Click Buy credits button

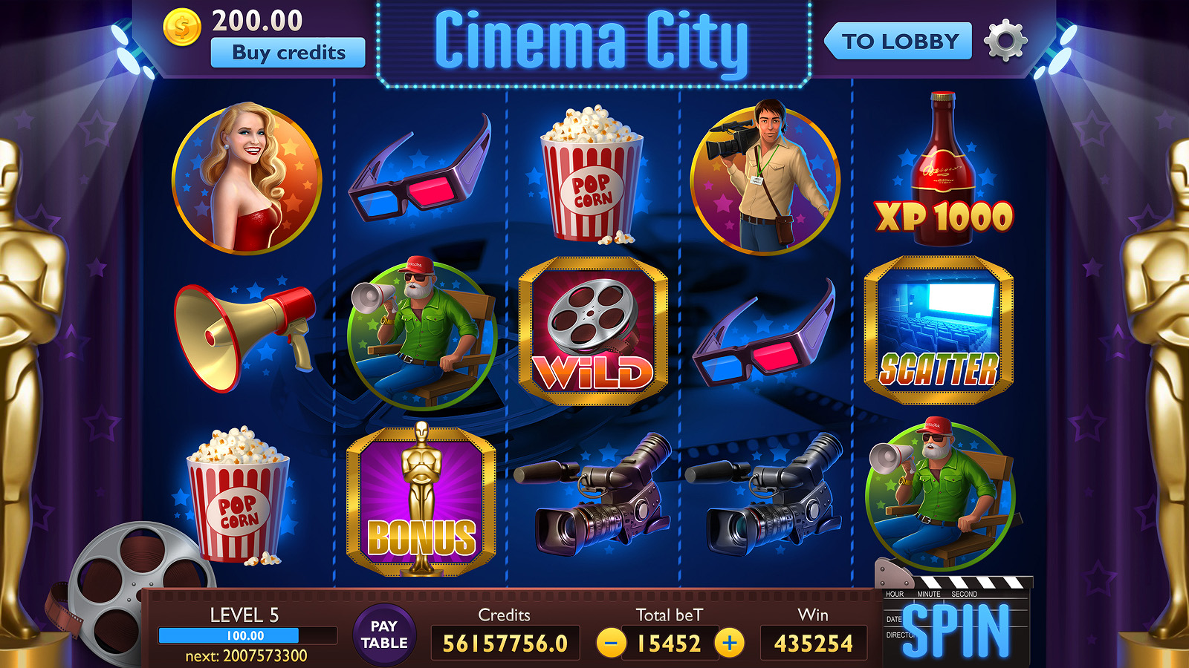[x=288, y=53]
